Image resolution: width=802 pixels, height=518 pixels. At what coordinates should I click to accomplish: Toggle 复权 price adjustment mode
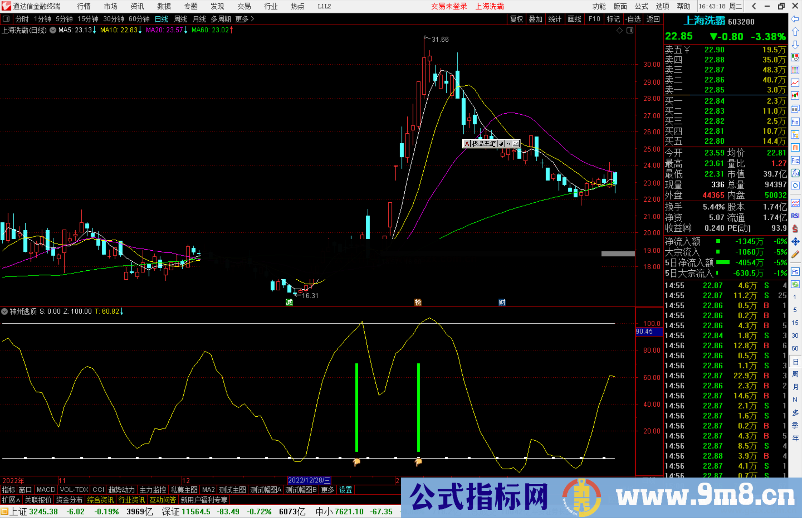tap(516, 19)
